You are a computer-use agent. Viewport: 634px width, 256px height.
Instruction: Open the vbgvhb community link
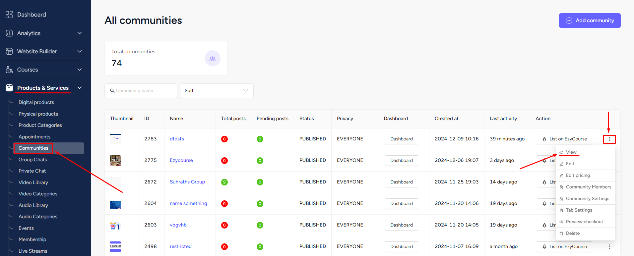click(x=178, y=225)
